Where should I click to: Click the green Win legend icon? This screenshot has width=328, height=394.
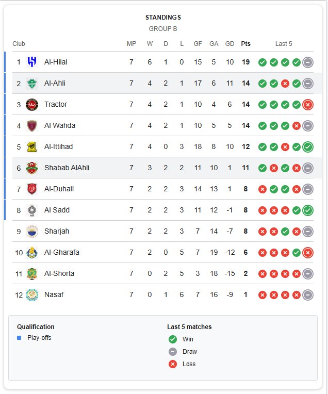[172, 339]
